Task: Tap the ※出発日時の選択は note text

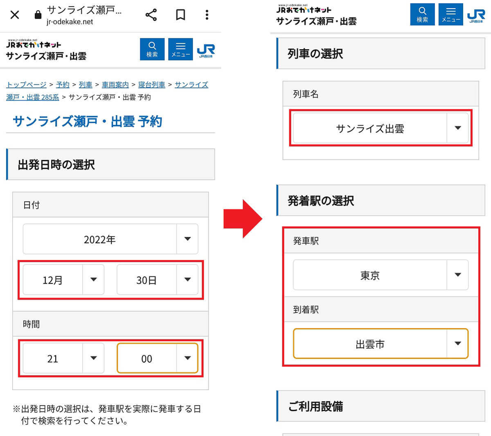Action: tap(107, 415)
